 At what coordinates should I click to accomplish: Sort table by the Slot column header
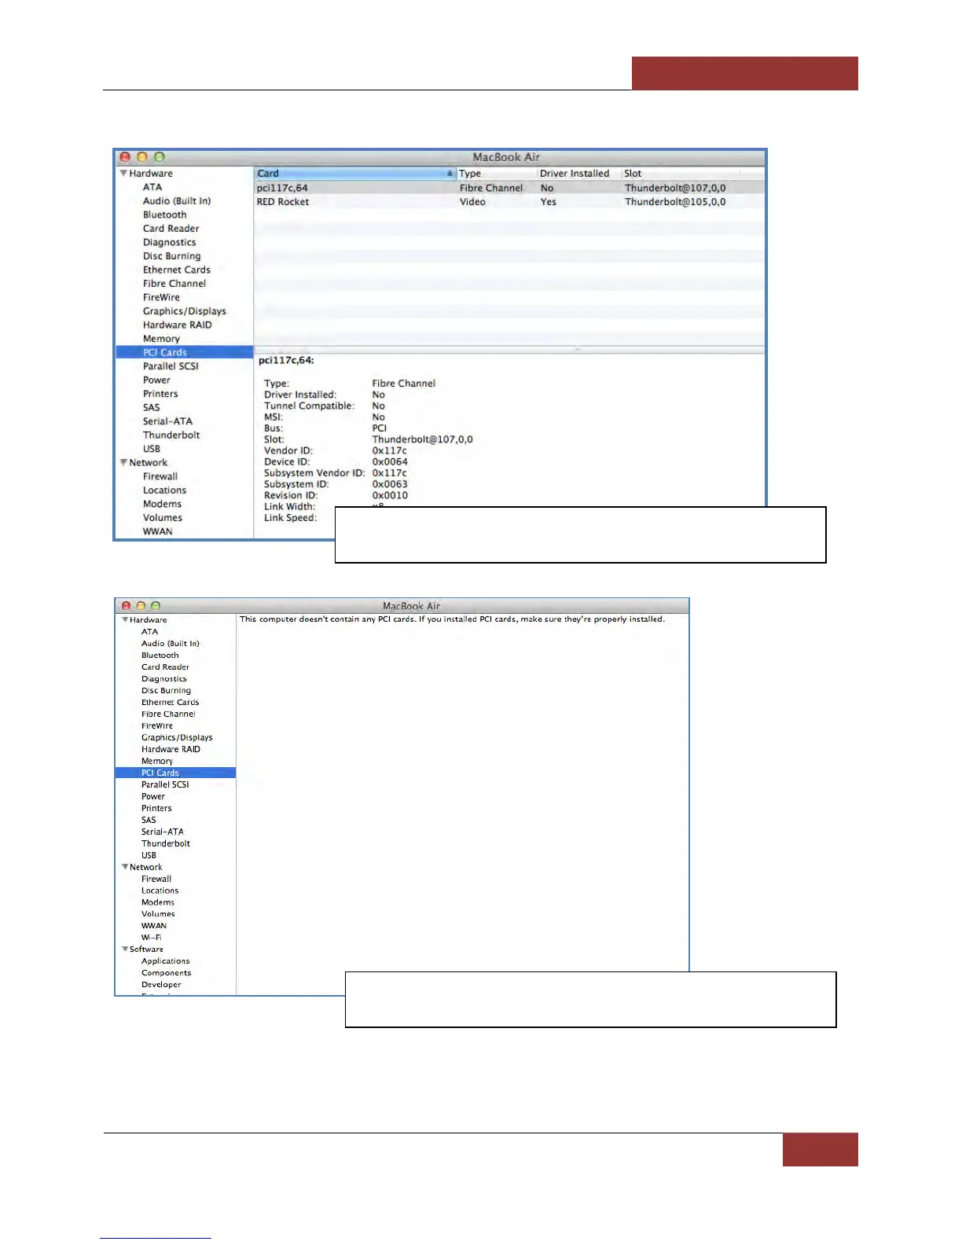pyautogui.click(x=681, y=174)
